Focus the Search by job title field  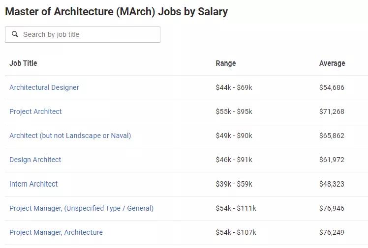(89, 34)
